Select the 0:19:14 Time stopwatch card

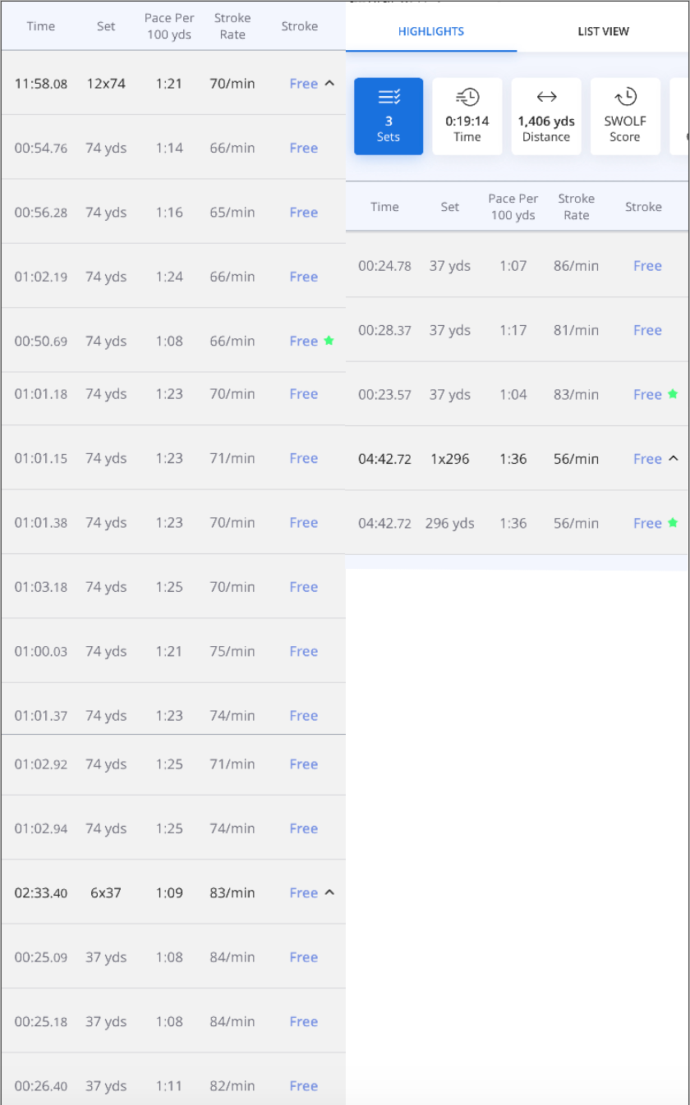pyautogui.click(x=467, y=117)
